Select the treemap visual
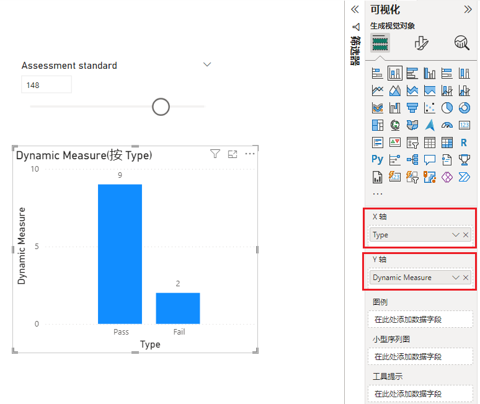 378,125
